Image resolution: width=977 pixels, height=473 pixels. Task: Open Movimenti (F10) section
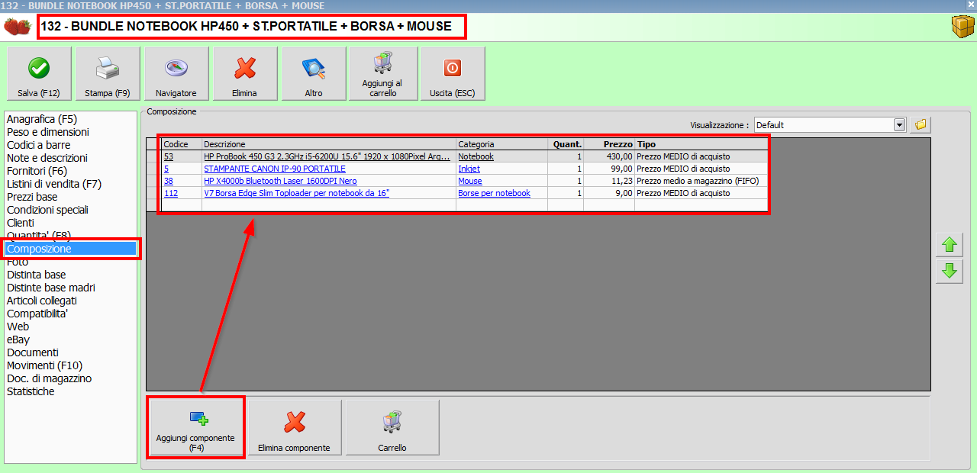pyautogui.click(x=45, y=365)
